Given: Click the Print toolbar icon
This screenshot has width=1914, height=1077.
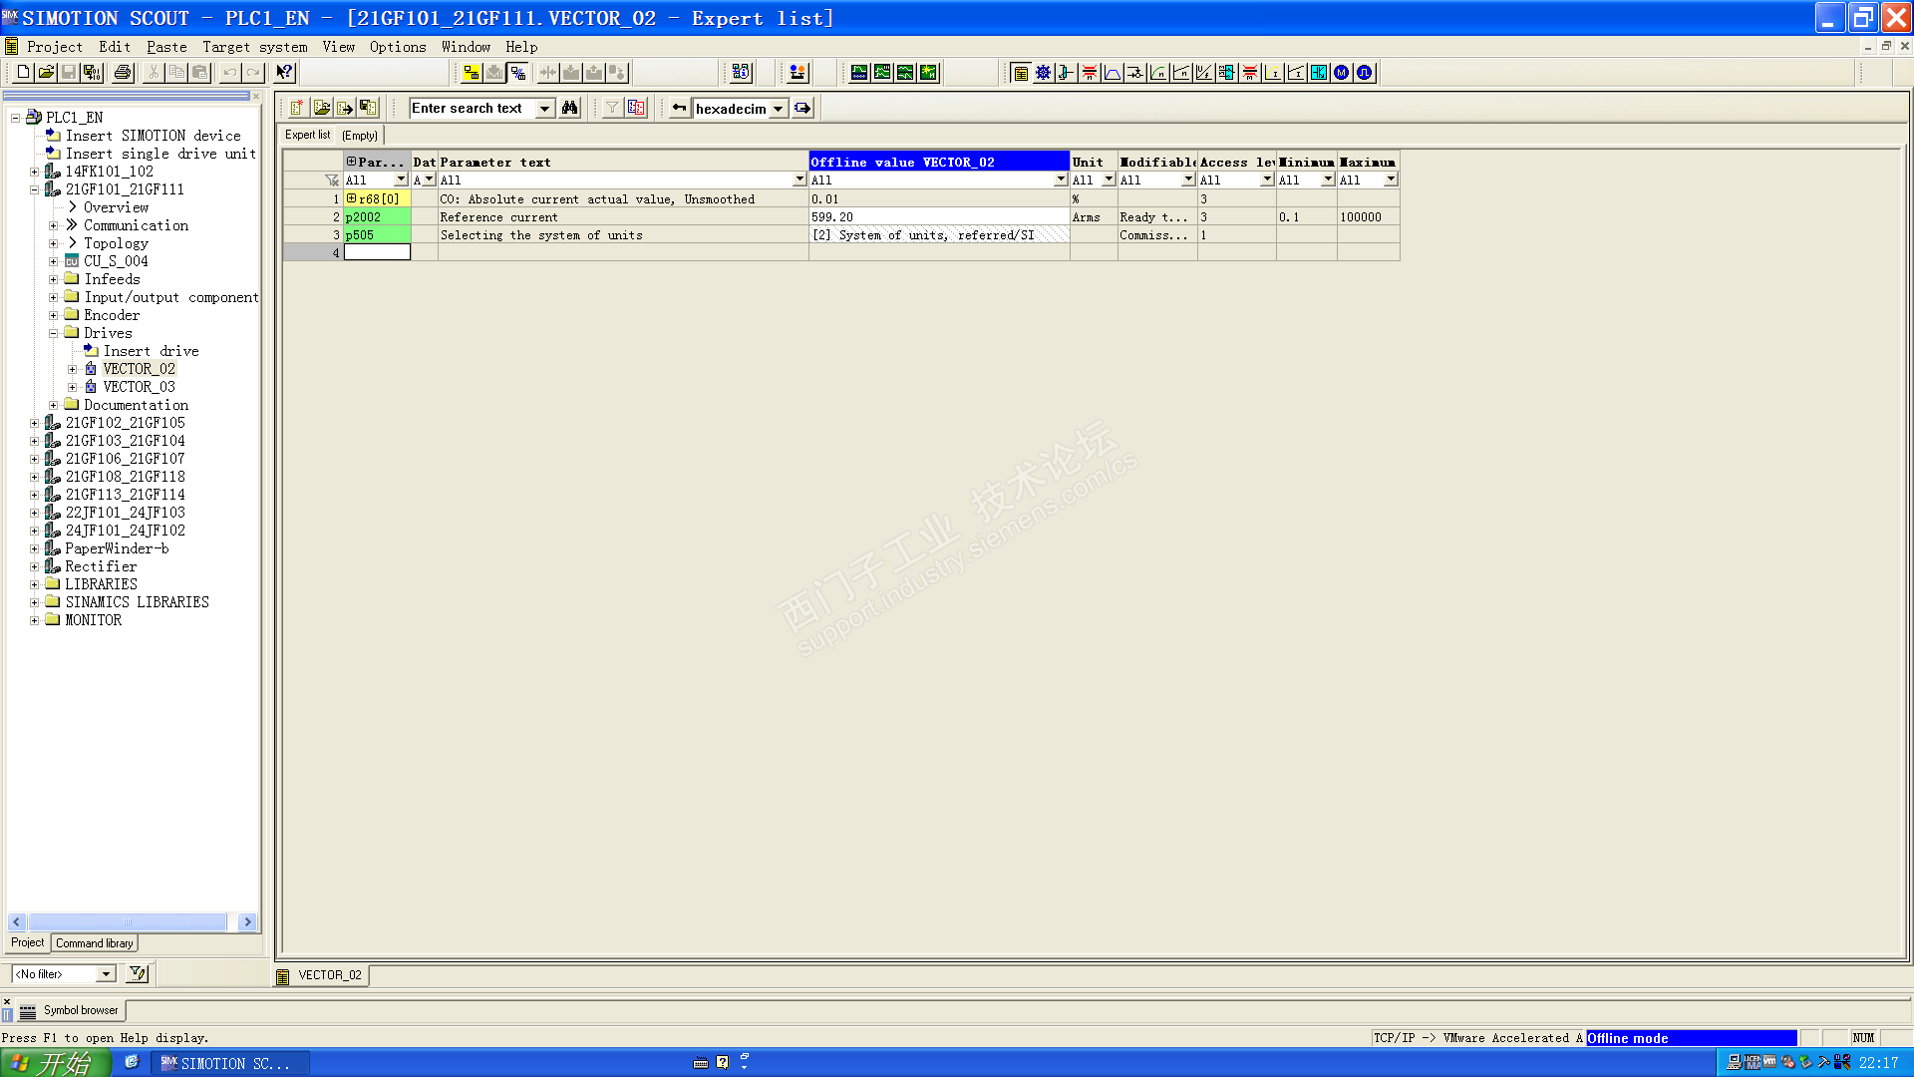Looking at the screenshot, I should (123, 72).
